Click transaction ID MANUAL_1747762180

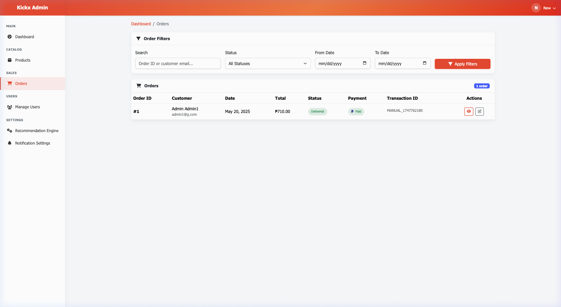click(405, 111)
